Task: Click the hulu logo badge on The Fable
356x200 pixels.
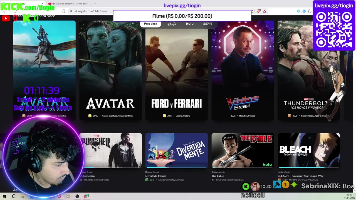Action: pos(267,164)
